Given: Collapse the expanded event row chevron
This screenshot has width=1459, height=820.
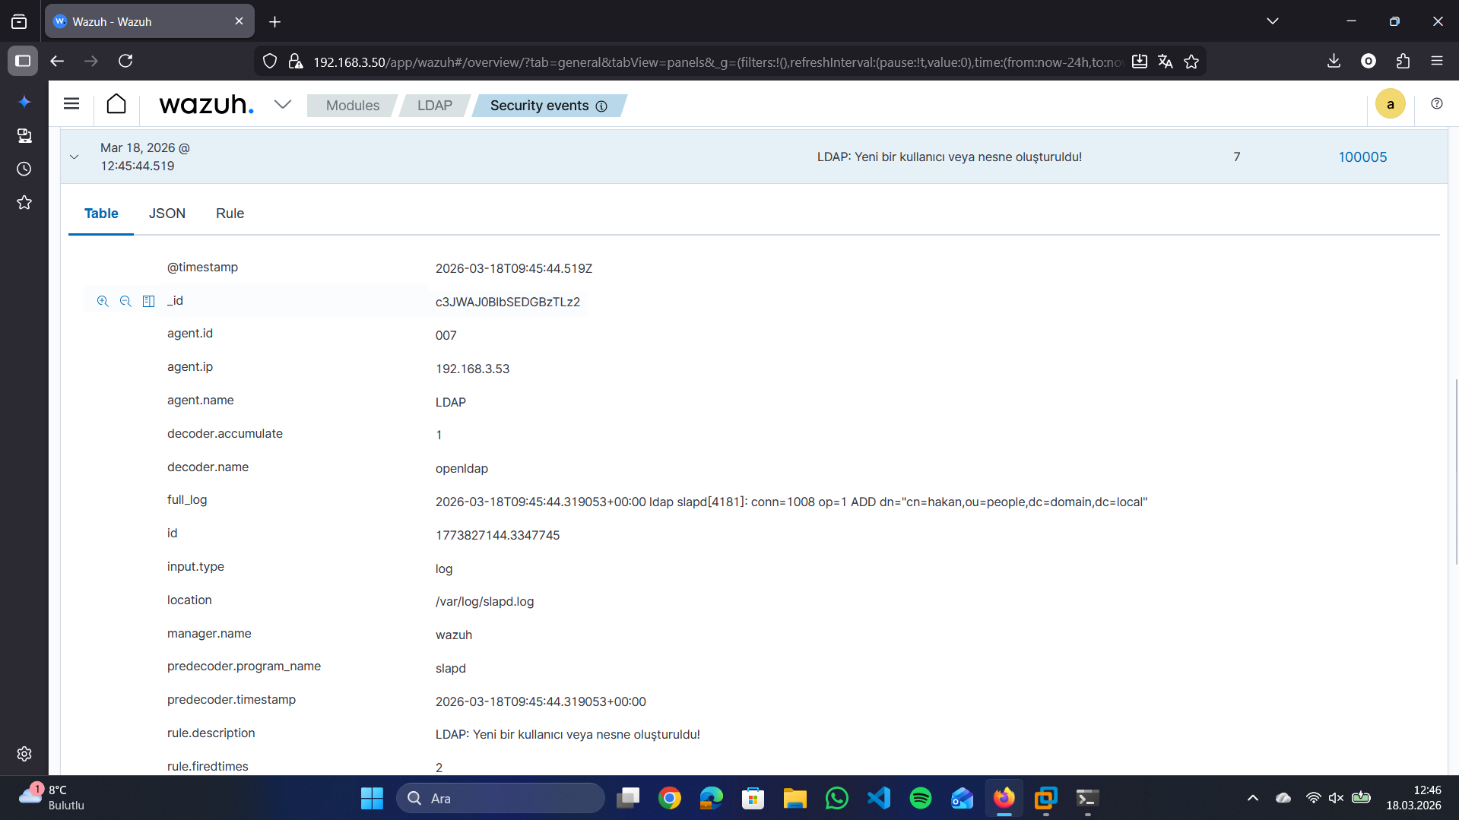Looking at the screenshot, I should tap(74, 157).
